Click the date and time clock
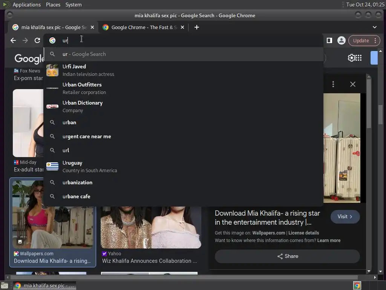This screenshot has width=386, height=290. 365,5
